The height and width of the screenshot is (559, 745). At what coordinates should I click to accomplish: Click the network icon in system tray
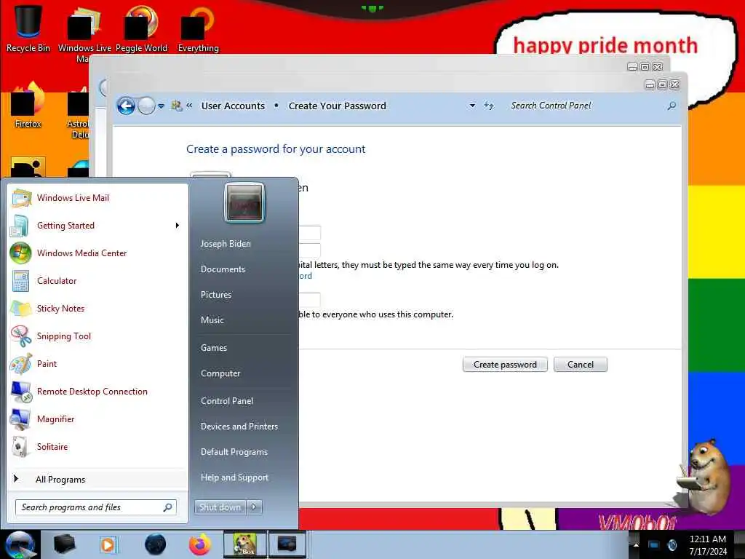click(x=654, y=544)
